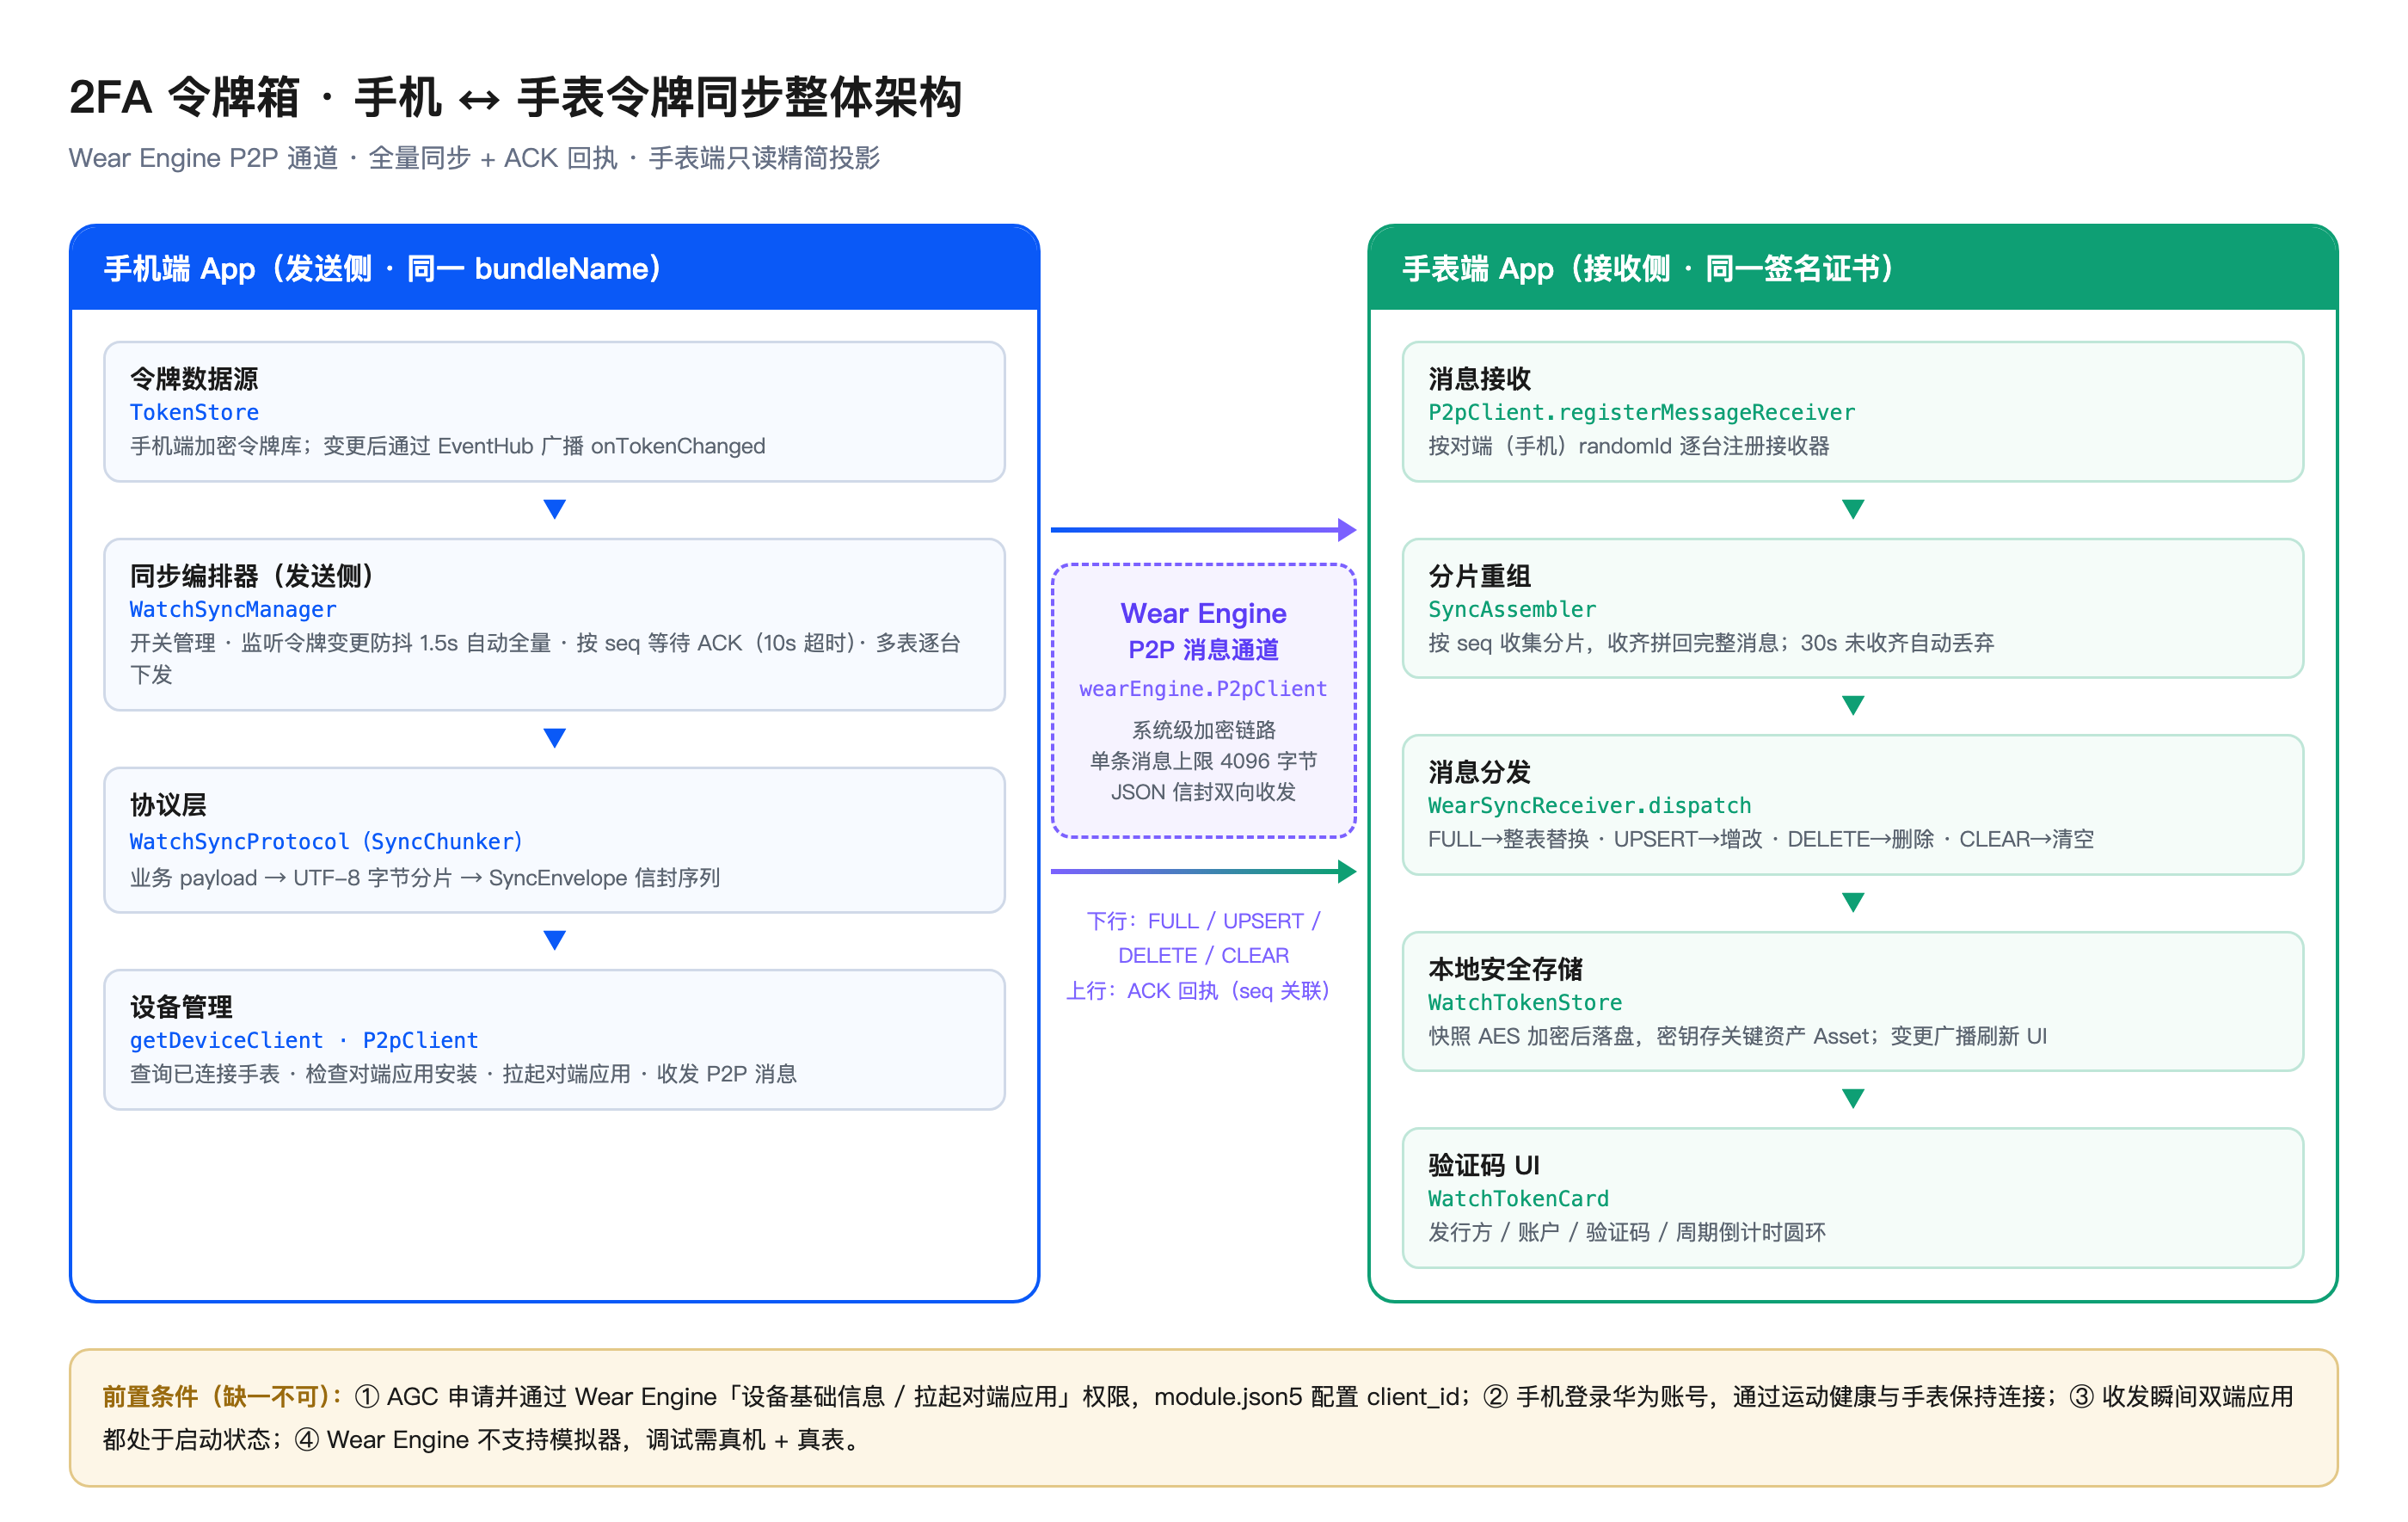Click the "下行：FULL / UPSERT /" line
This screenshot has height=1522, width=2408.
[x=1203, y=921]
